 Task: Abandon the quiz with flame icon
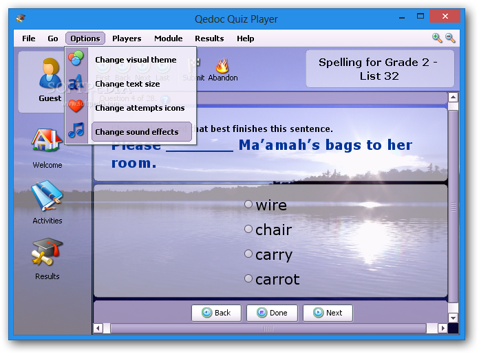tap(223, 69)
